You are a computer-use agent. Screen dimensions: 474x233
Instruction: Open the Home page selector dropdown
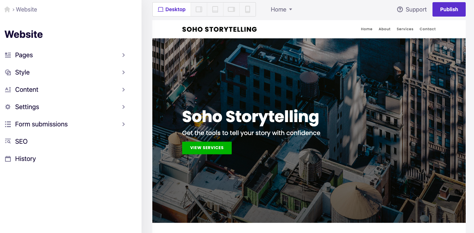click(281, 9)
